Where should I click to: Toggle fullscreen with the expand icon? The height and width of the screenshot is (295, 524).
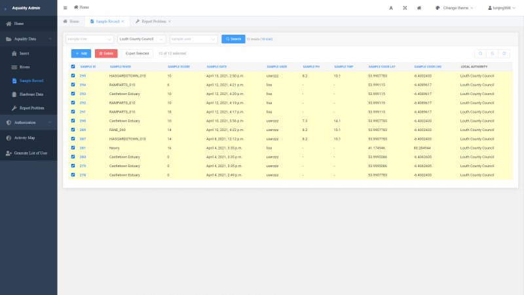(405, 8)
